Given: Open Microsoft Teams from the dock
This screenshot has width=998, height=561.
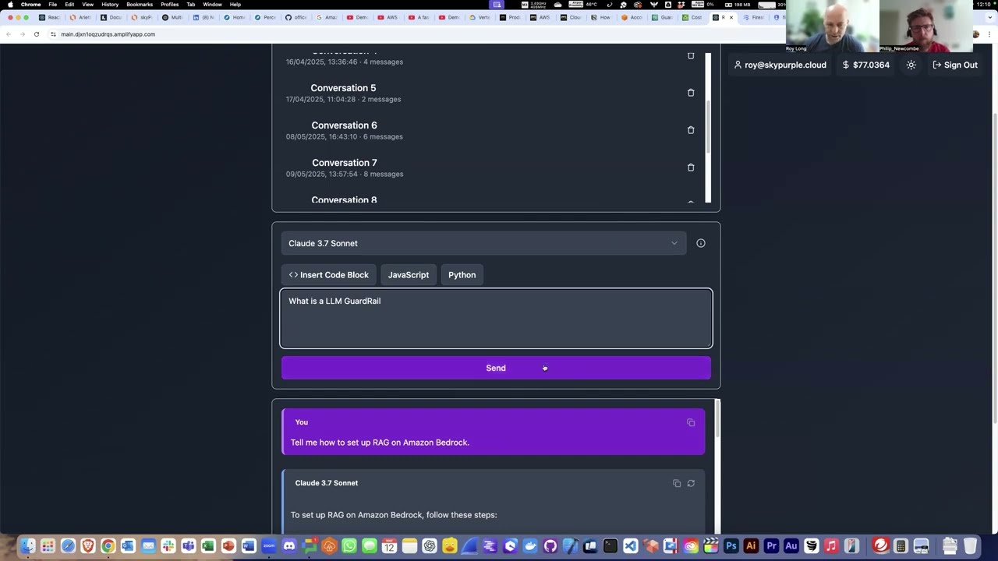Looking at the screenshot, I should click(x=189, y=546).
